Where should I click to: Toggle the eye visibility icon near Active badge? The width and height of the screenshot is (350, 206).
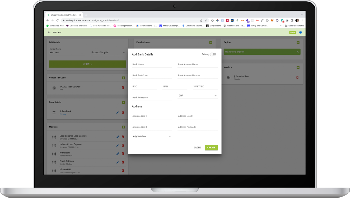(x=300, y=32)
